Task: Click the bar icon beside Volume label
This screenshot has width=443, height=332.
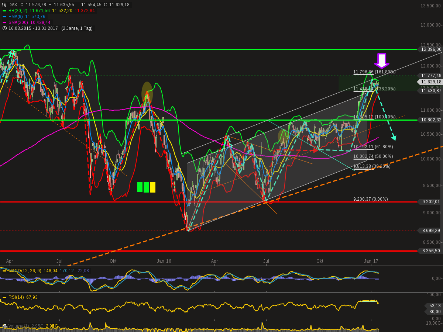Action: [x=5, y=326]
